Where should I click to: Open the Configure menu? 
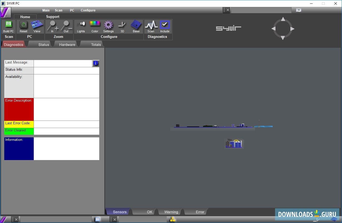click(88, 10)
